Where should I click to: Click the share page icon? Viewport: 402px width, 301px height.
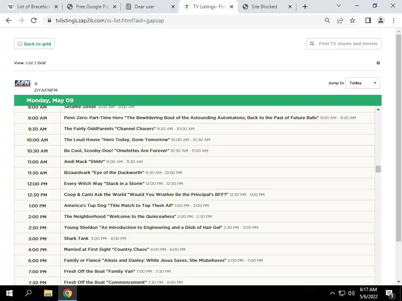click(340, 20)
